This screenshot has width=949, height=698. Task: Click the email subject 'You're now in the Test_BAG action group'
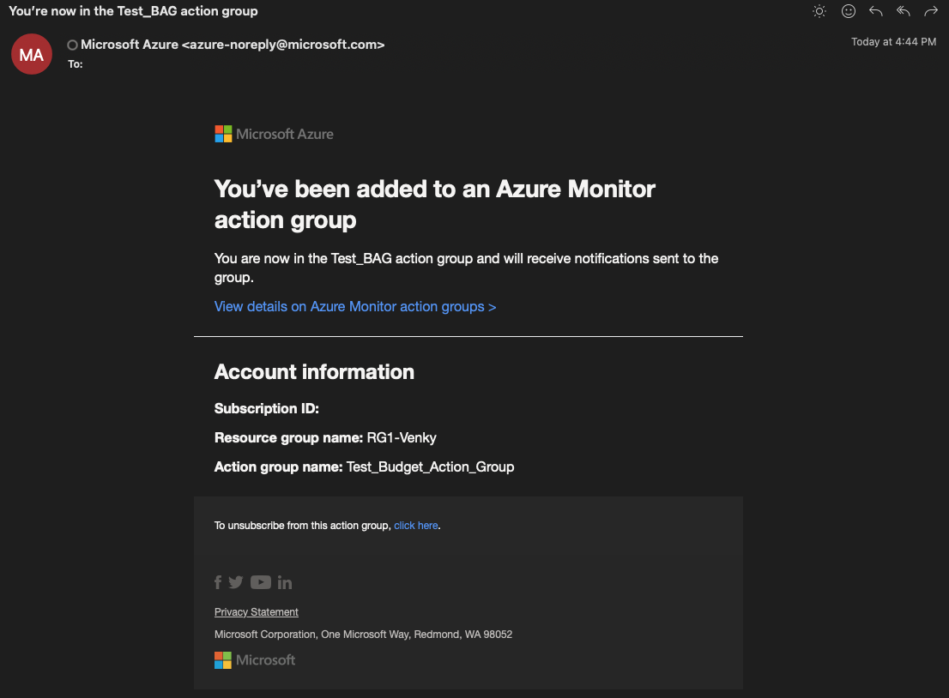click(x=133, y=11)
